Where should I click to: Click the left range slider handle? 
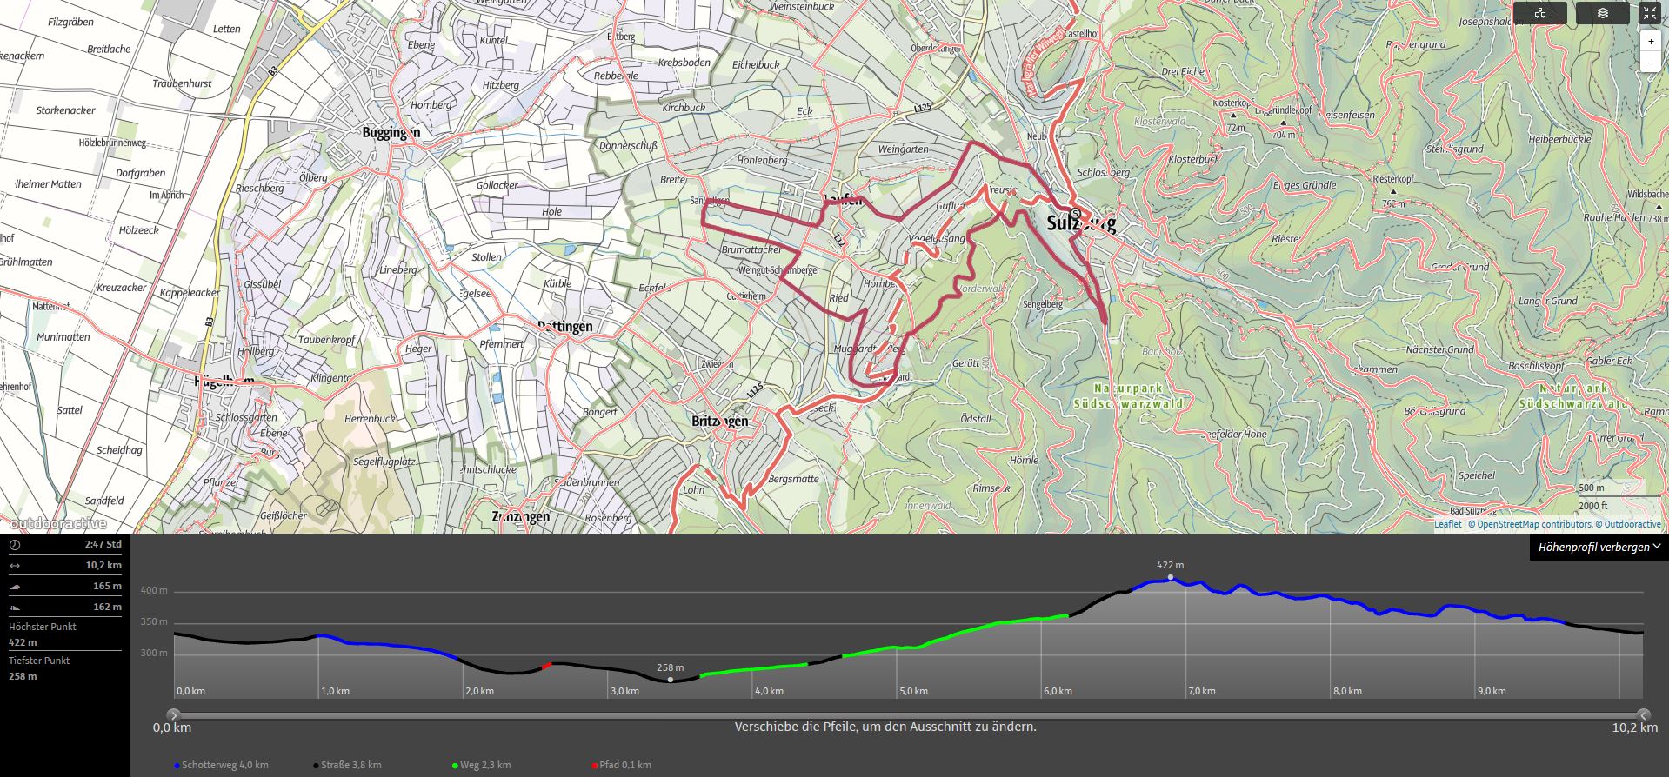tap(173, 715)
